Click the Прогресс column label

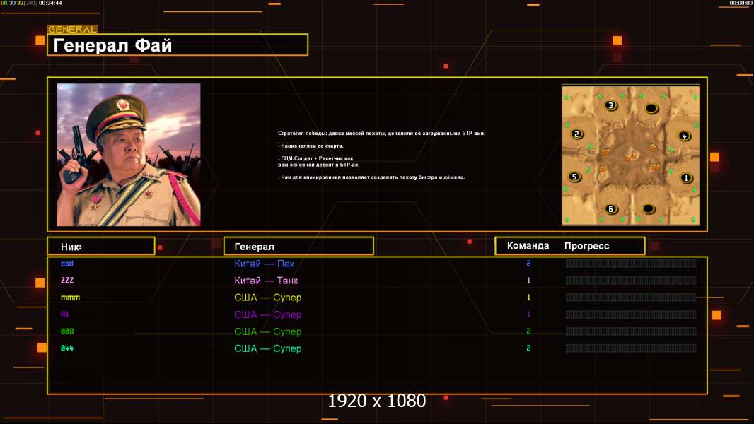586,246
